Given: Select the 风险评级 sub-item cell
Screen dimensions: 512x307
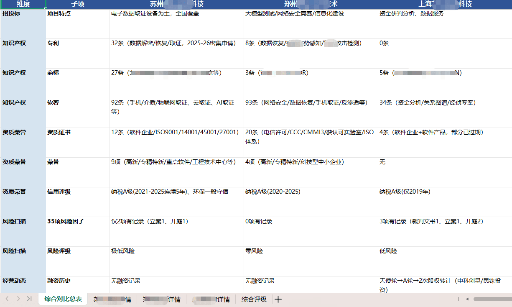Looking at the screenshot, I should tap(78, 261).
